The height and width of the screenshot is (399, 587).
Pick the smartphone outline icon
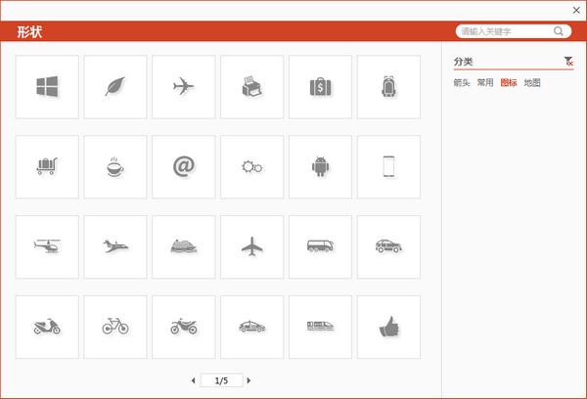pos(388,167)
